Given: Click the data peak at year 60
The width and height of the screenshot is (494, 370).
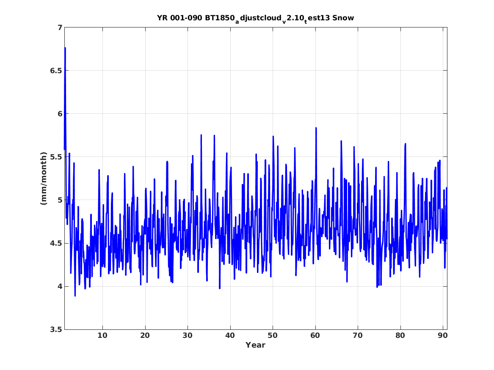Looking at the screenshot, I should click(x=316, y=128).
